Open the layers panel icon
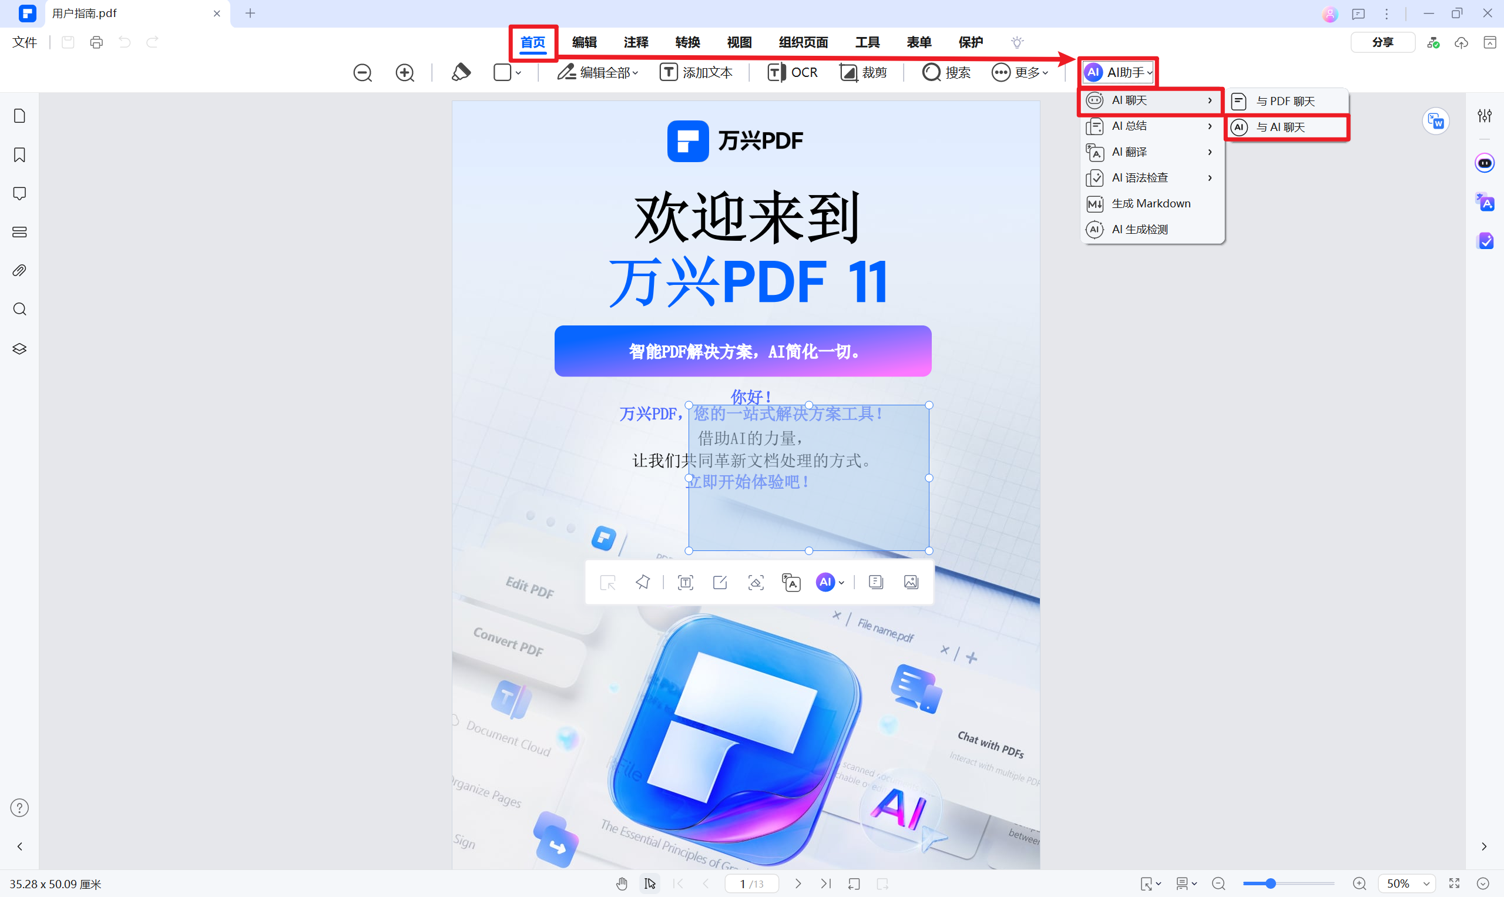Image resolution: width=1504 pixels, height=897 pixels. pos(19,349)
